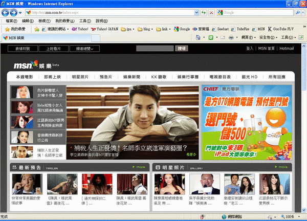Viewport: 307px width, 221px height.
Task: Click the Hotmail link
Action: pyautogui.click(x=287, y=49)
